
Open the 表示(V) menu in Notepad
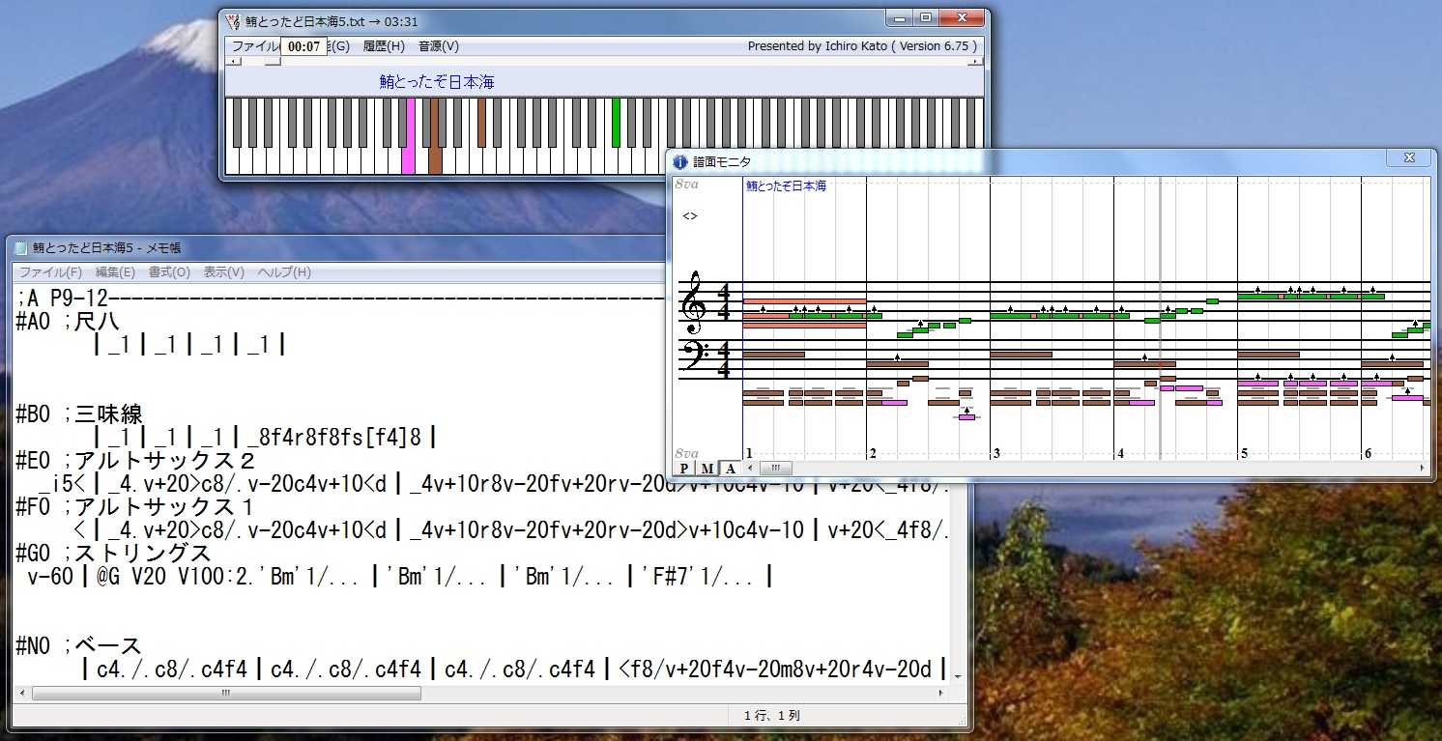(x=224, y=272)
